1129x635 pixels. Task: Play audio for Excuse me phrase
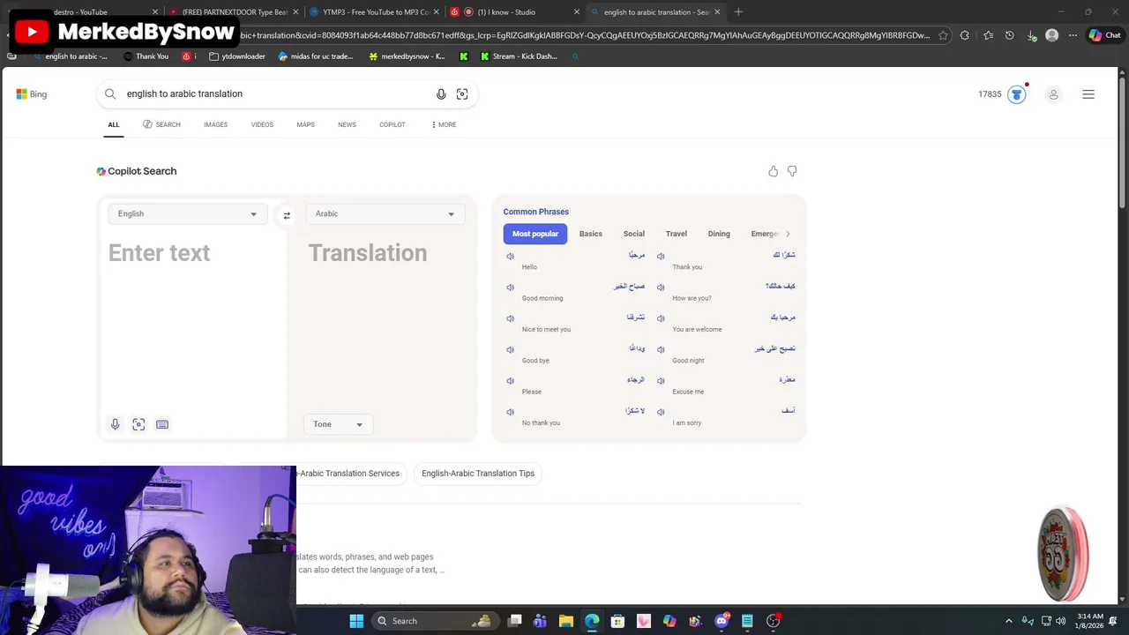point(661,381)
